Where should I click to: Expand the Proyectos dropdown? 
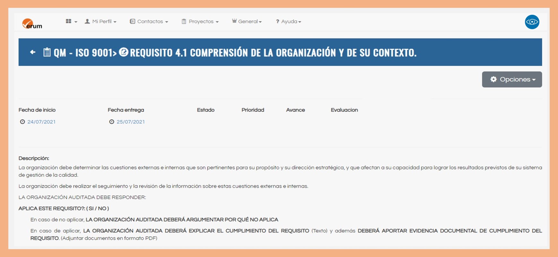[x=200, y=21]
